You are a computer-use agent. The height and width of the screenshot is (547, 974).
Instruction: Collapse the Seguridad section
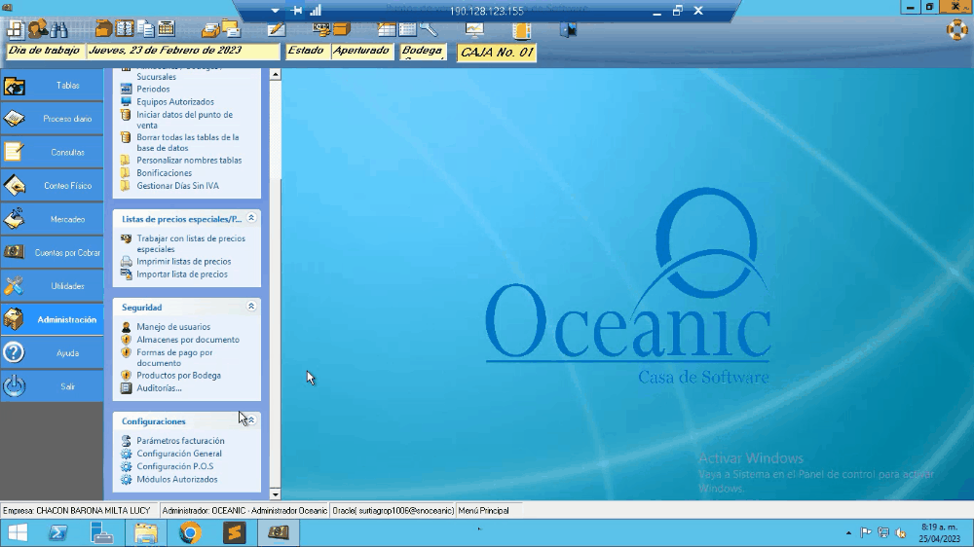point(251,307)
